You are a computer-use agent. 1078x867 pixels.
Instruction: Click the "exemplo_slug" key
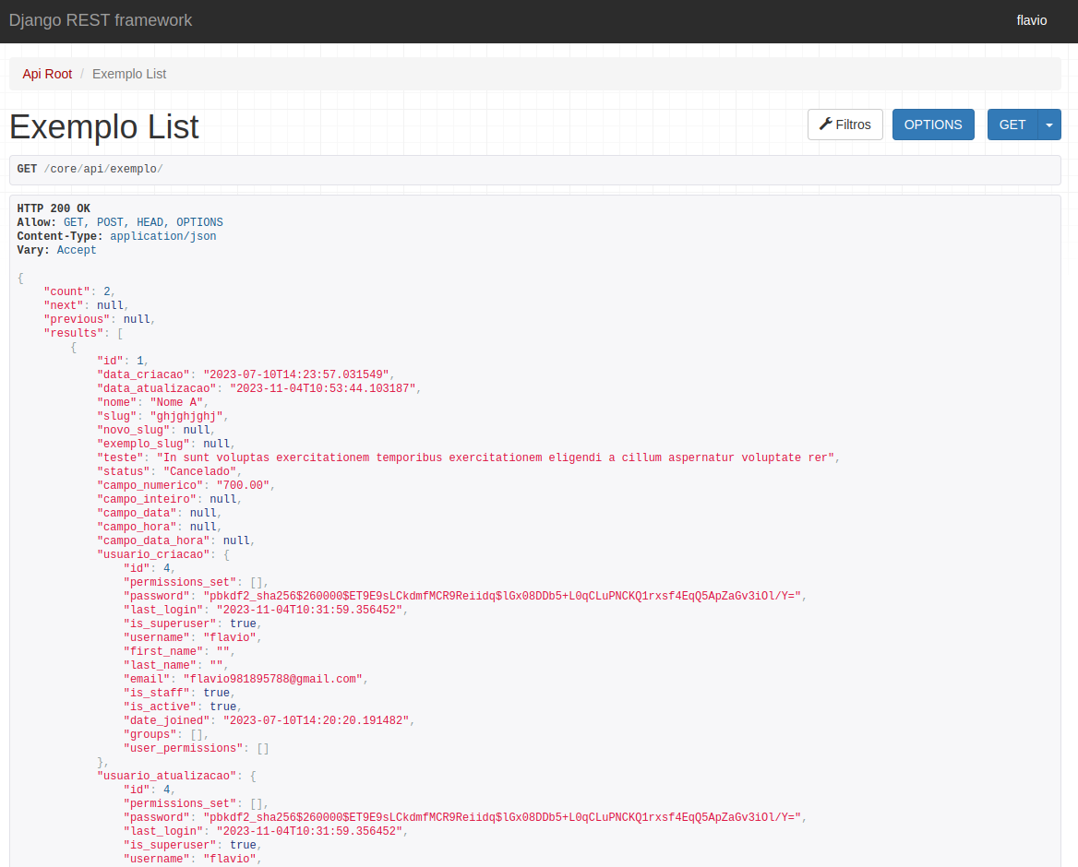(x=143, y=444)
